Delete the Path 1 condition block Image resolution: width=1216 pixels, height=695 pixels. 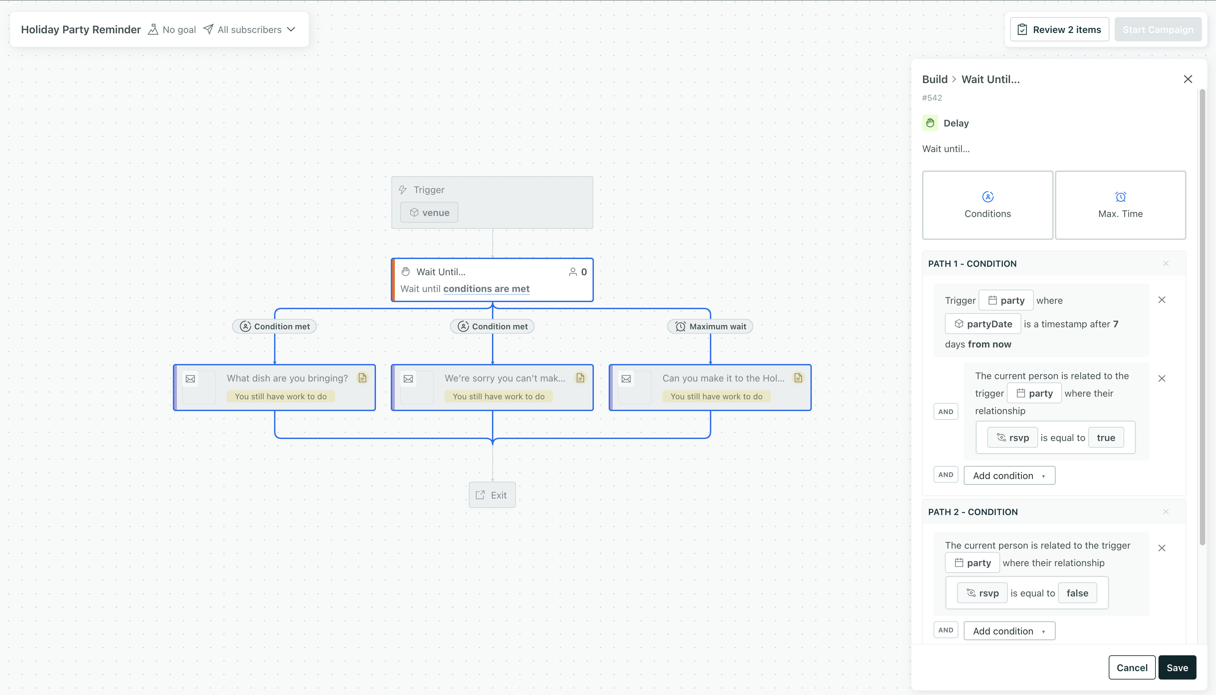click(1166, 263)
